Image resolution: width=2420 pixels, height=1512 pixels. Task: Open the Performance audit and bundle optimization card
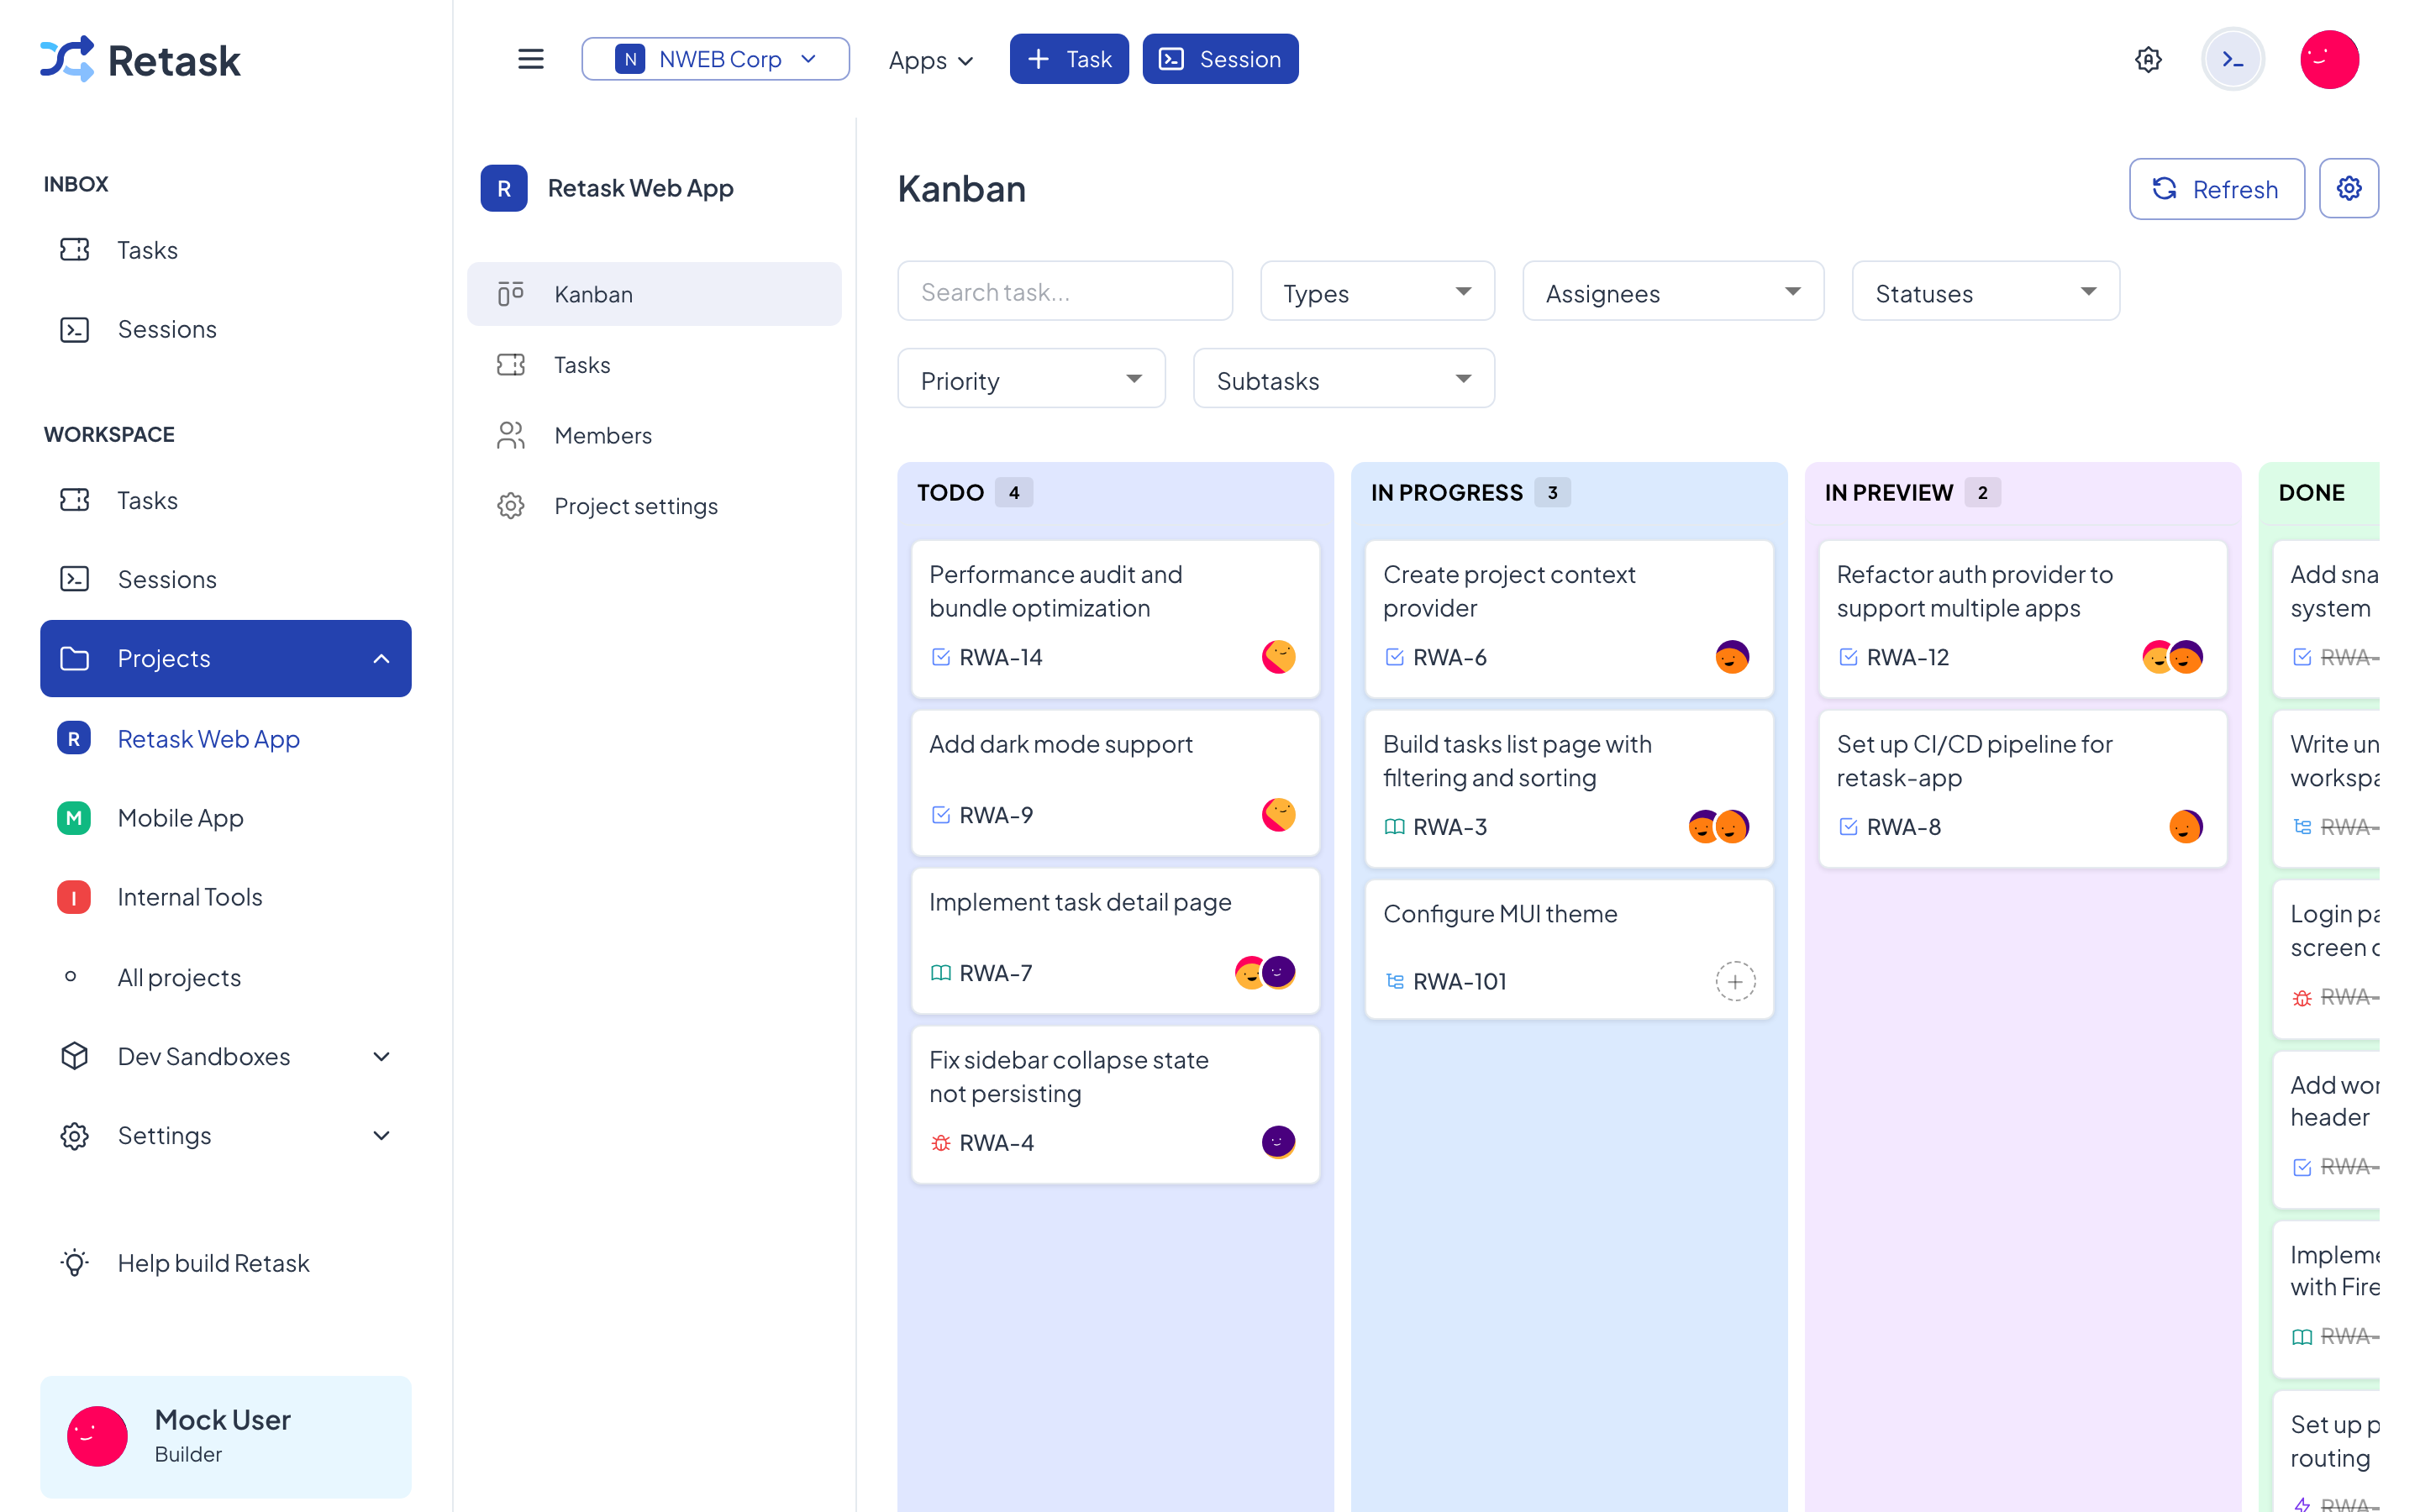coord(1115,619)
